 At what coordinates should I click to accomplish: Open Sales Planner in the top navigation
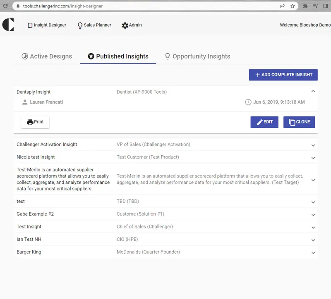click(94, 25)
